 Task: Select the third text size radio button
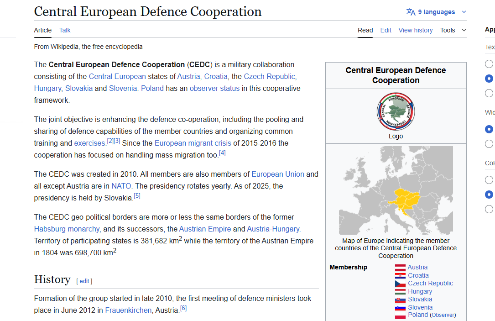click(x=489, y=93)
